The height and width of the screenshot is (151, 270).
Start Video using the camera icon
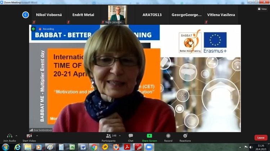point(29,136)
